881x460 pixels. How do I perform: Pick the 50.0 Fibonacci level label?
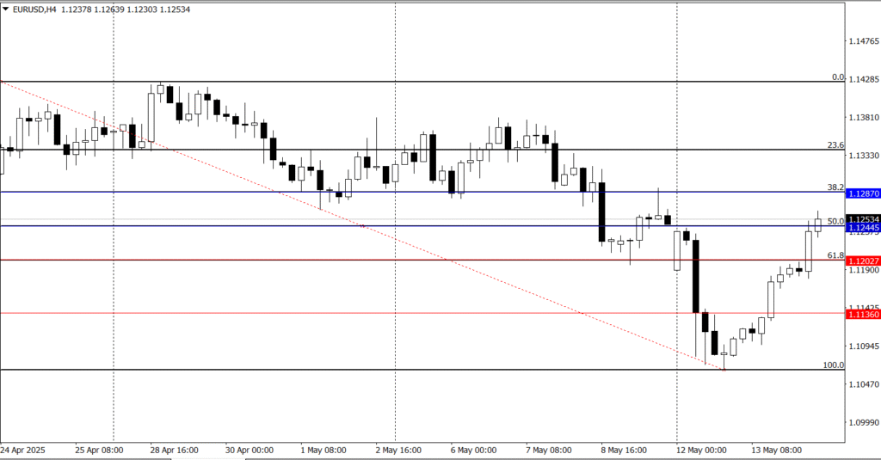tap(835, 222)
